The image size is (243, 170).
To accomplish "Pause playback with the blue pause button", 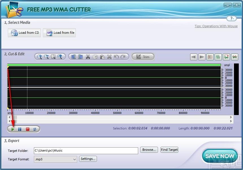I will click(x=20, y=129).
